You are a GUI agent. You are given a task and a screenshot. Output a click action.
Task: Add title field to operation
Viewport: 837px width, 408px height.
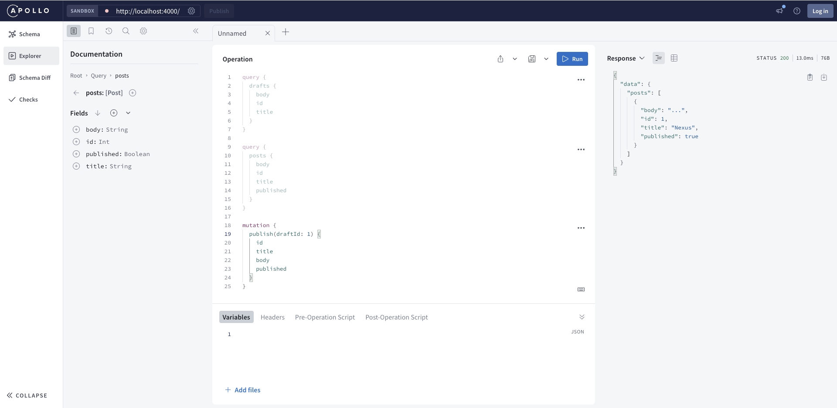(76, 166)
